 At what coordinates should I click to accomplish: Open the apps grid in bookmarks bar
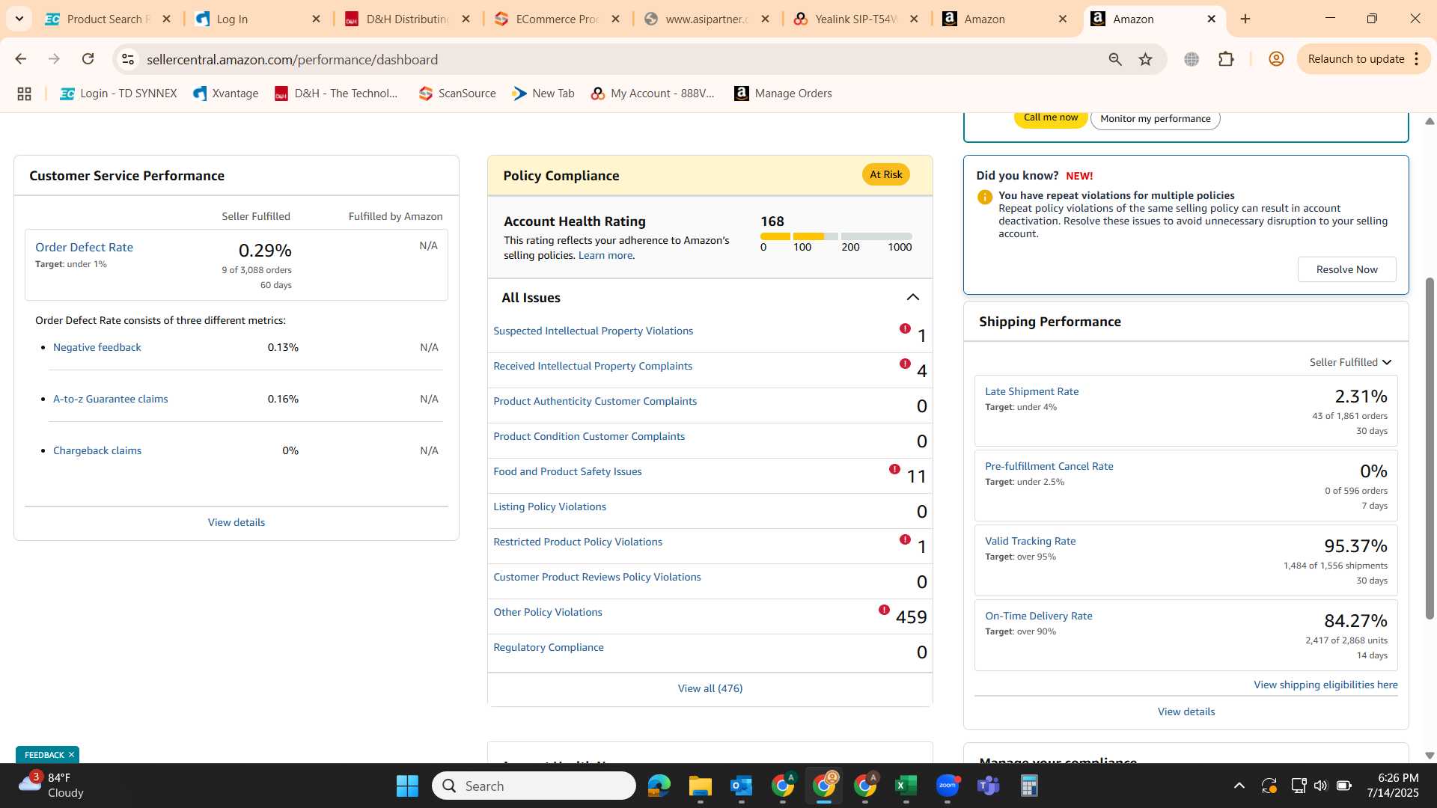(24, 94)
